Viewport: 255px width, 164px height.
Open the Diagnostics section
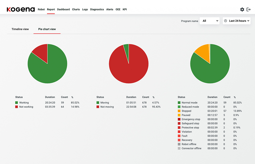pos(97,9)
